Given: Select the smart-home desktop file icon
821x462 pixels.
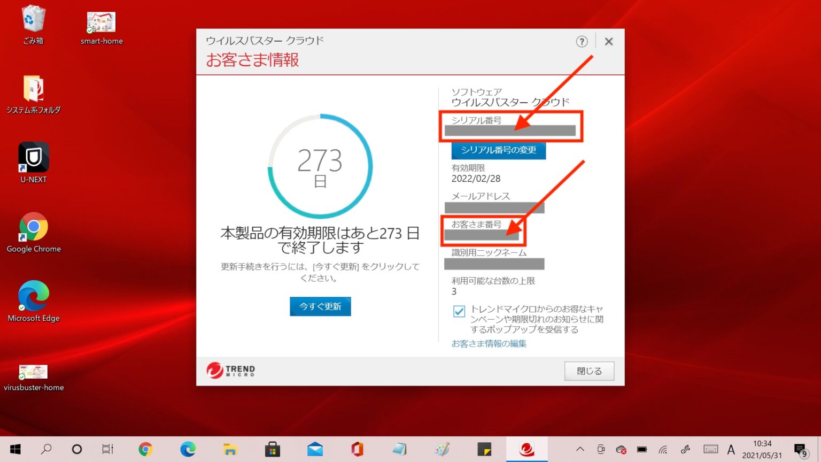Looking at the screenshot, I should 102,28.
